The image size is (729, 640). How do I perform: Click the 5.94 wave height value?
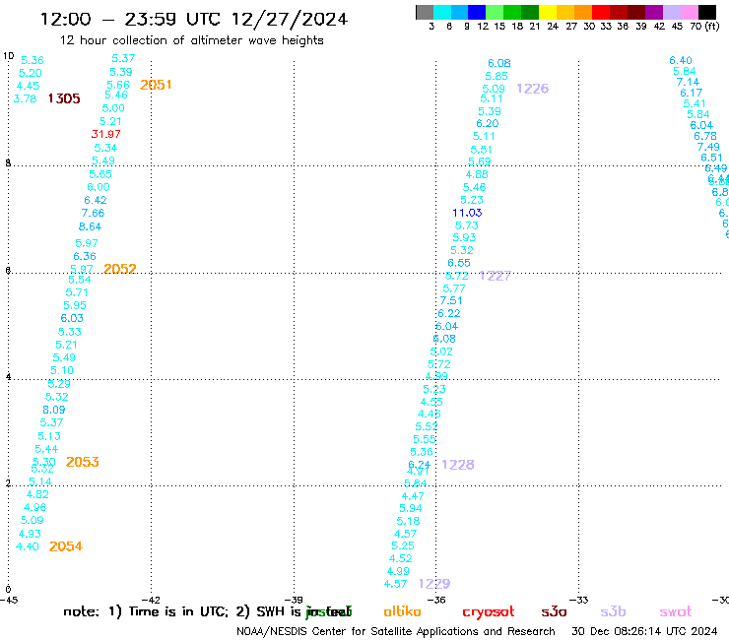click(x=411, y=508)
